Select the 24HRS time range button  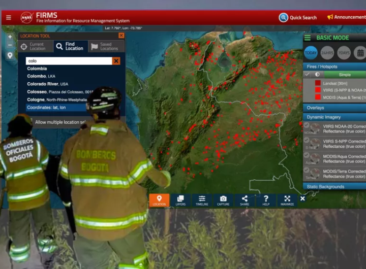(327, 53)
